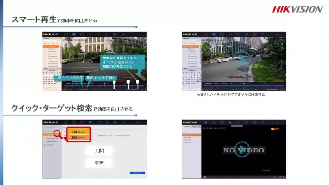Click the wrench maintenance icon in top-left HVR toolbar
329x185 pixels.
pos(123,34)
